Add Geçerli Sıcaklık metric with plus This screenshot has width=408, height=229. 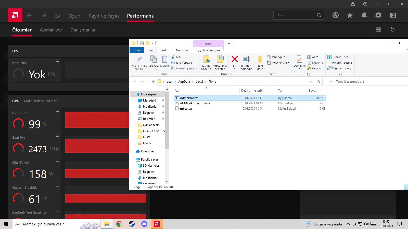click(57, 186)
